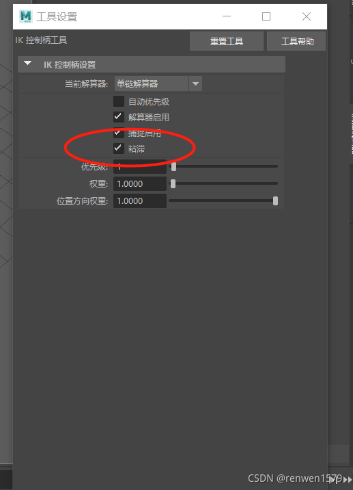The width and height of the screenshot is (353, 490).
Task: Open 工具帮助 help button
Action: click(x=296, y=41)
